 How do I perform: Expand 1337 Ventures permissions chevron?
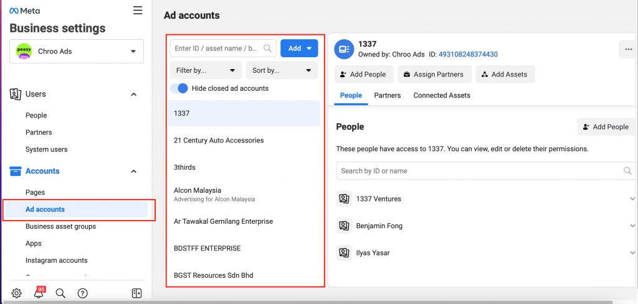tap(632, 199)
